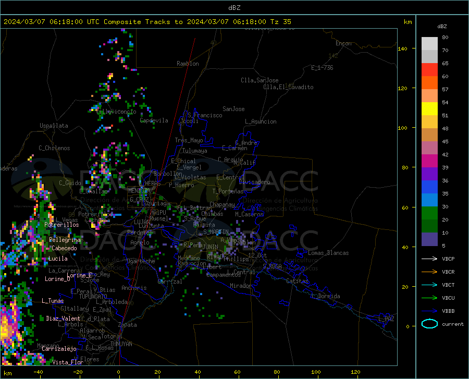This screenshot has height=379, width=469.
Task: Select the dark purple 10 dBZ swatch
Action: pyautogui.click(x=429, y=239)
